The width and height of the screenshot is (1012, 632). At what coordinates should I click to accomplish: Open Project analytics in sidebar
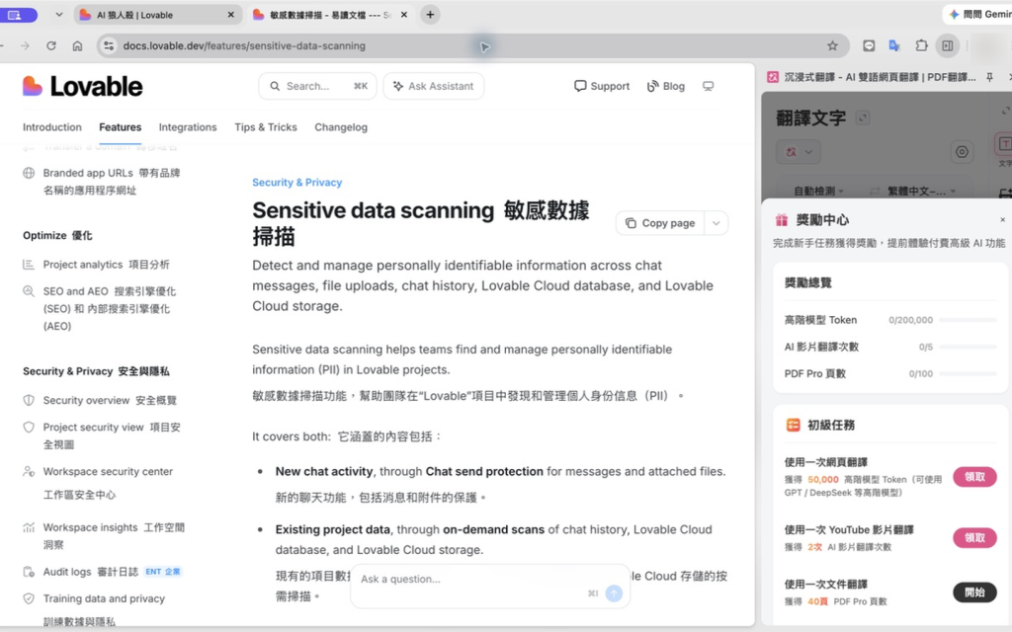point(107,265)
